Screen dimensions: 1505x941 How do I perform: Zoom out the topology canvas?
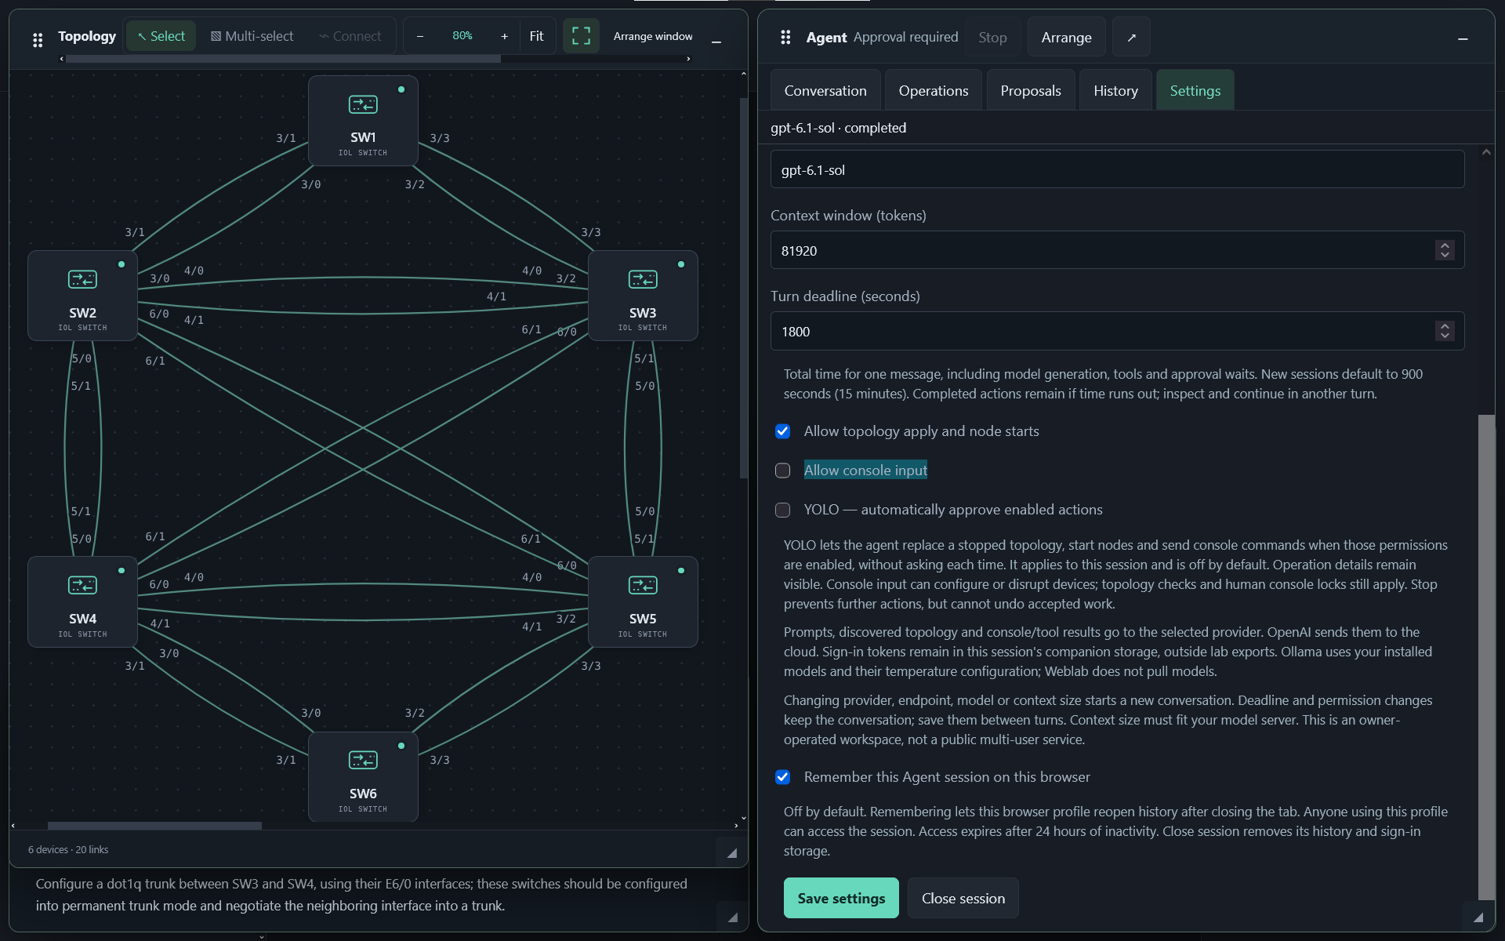pos(420,36)
